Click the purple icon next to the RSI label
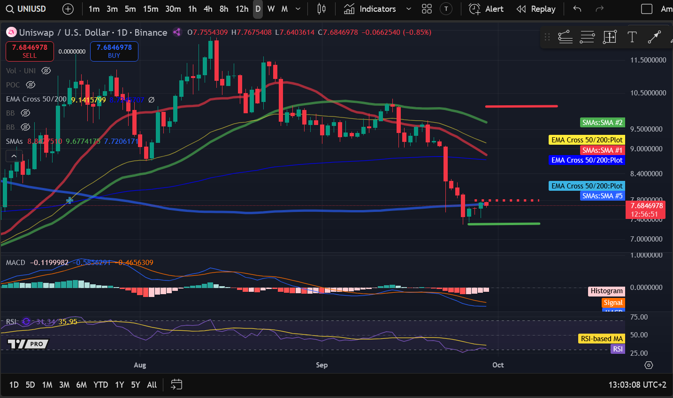Image resolution: width=673 pixels, height=398 pixels. [26, 322]
